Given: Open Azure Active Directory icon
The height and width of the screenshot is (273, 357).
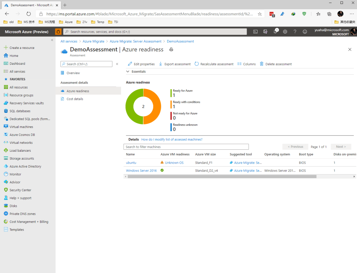Looking at the screenshot, I should pyautogui.click(x=6, y=166).
